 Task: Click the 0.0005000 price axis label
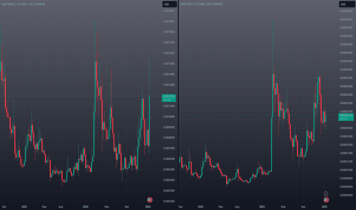(169, 170)
